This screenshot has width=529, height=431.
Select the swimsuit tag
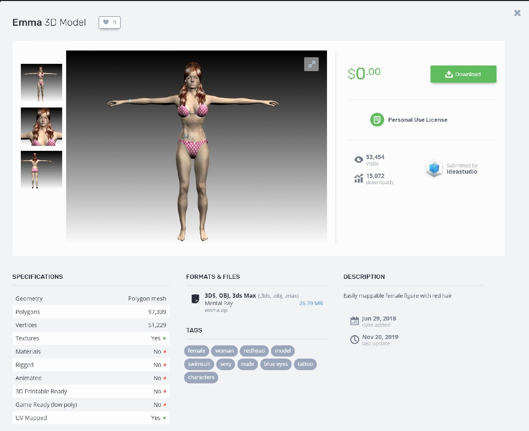click(199, 364)
